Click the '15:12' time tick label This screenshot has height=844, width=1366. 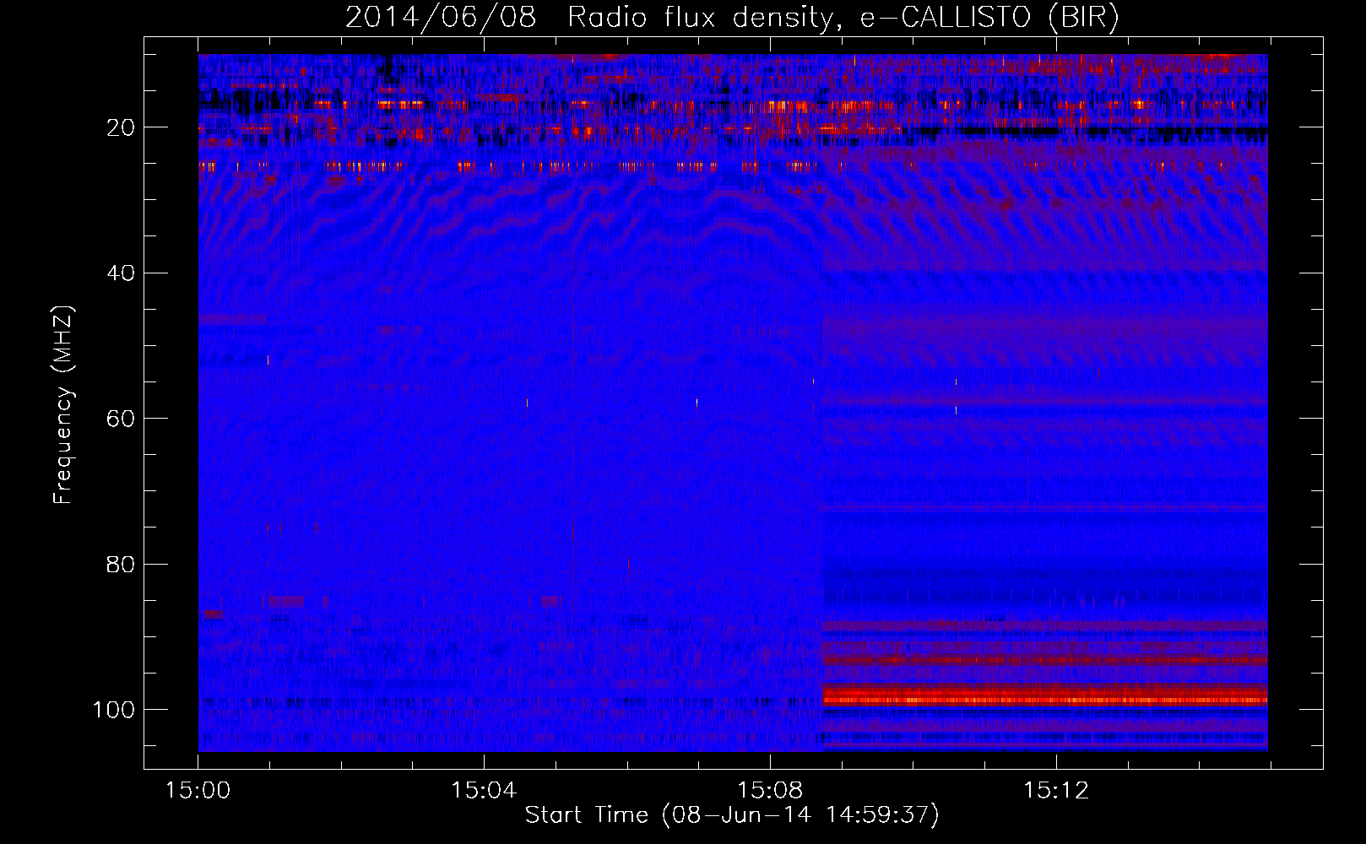tap(1056, 790)
